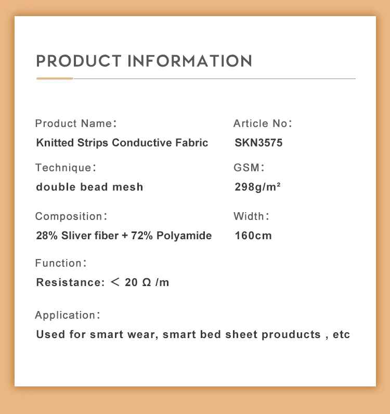
Task: Select the Resistance value line
Action: pyautogui.click(x=102, y=283)
